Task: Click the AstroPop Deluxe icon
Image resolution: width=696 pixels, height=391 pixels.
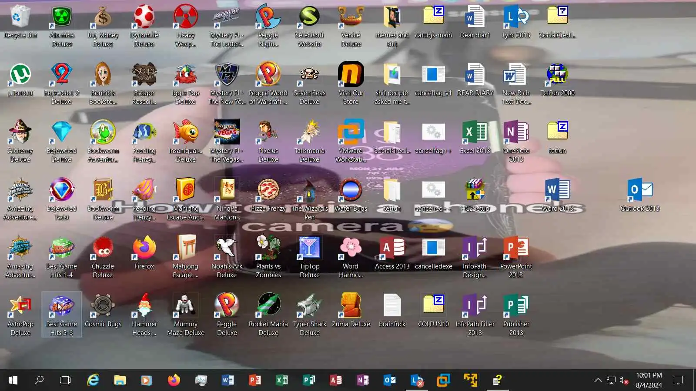Action: pyautogui.click(x=20, y=315)
